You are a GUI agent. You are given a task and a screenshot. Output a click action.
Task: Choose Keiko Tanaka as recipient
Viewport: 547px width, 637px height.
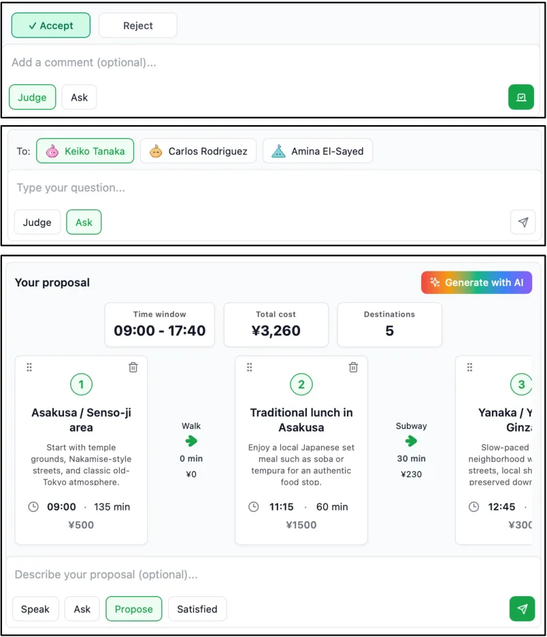point(85,151)
